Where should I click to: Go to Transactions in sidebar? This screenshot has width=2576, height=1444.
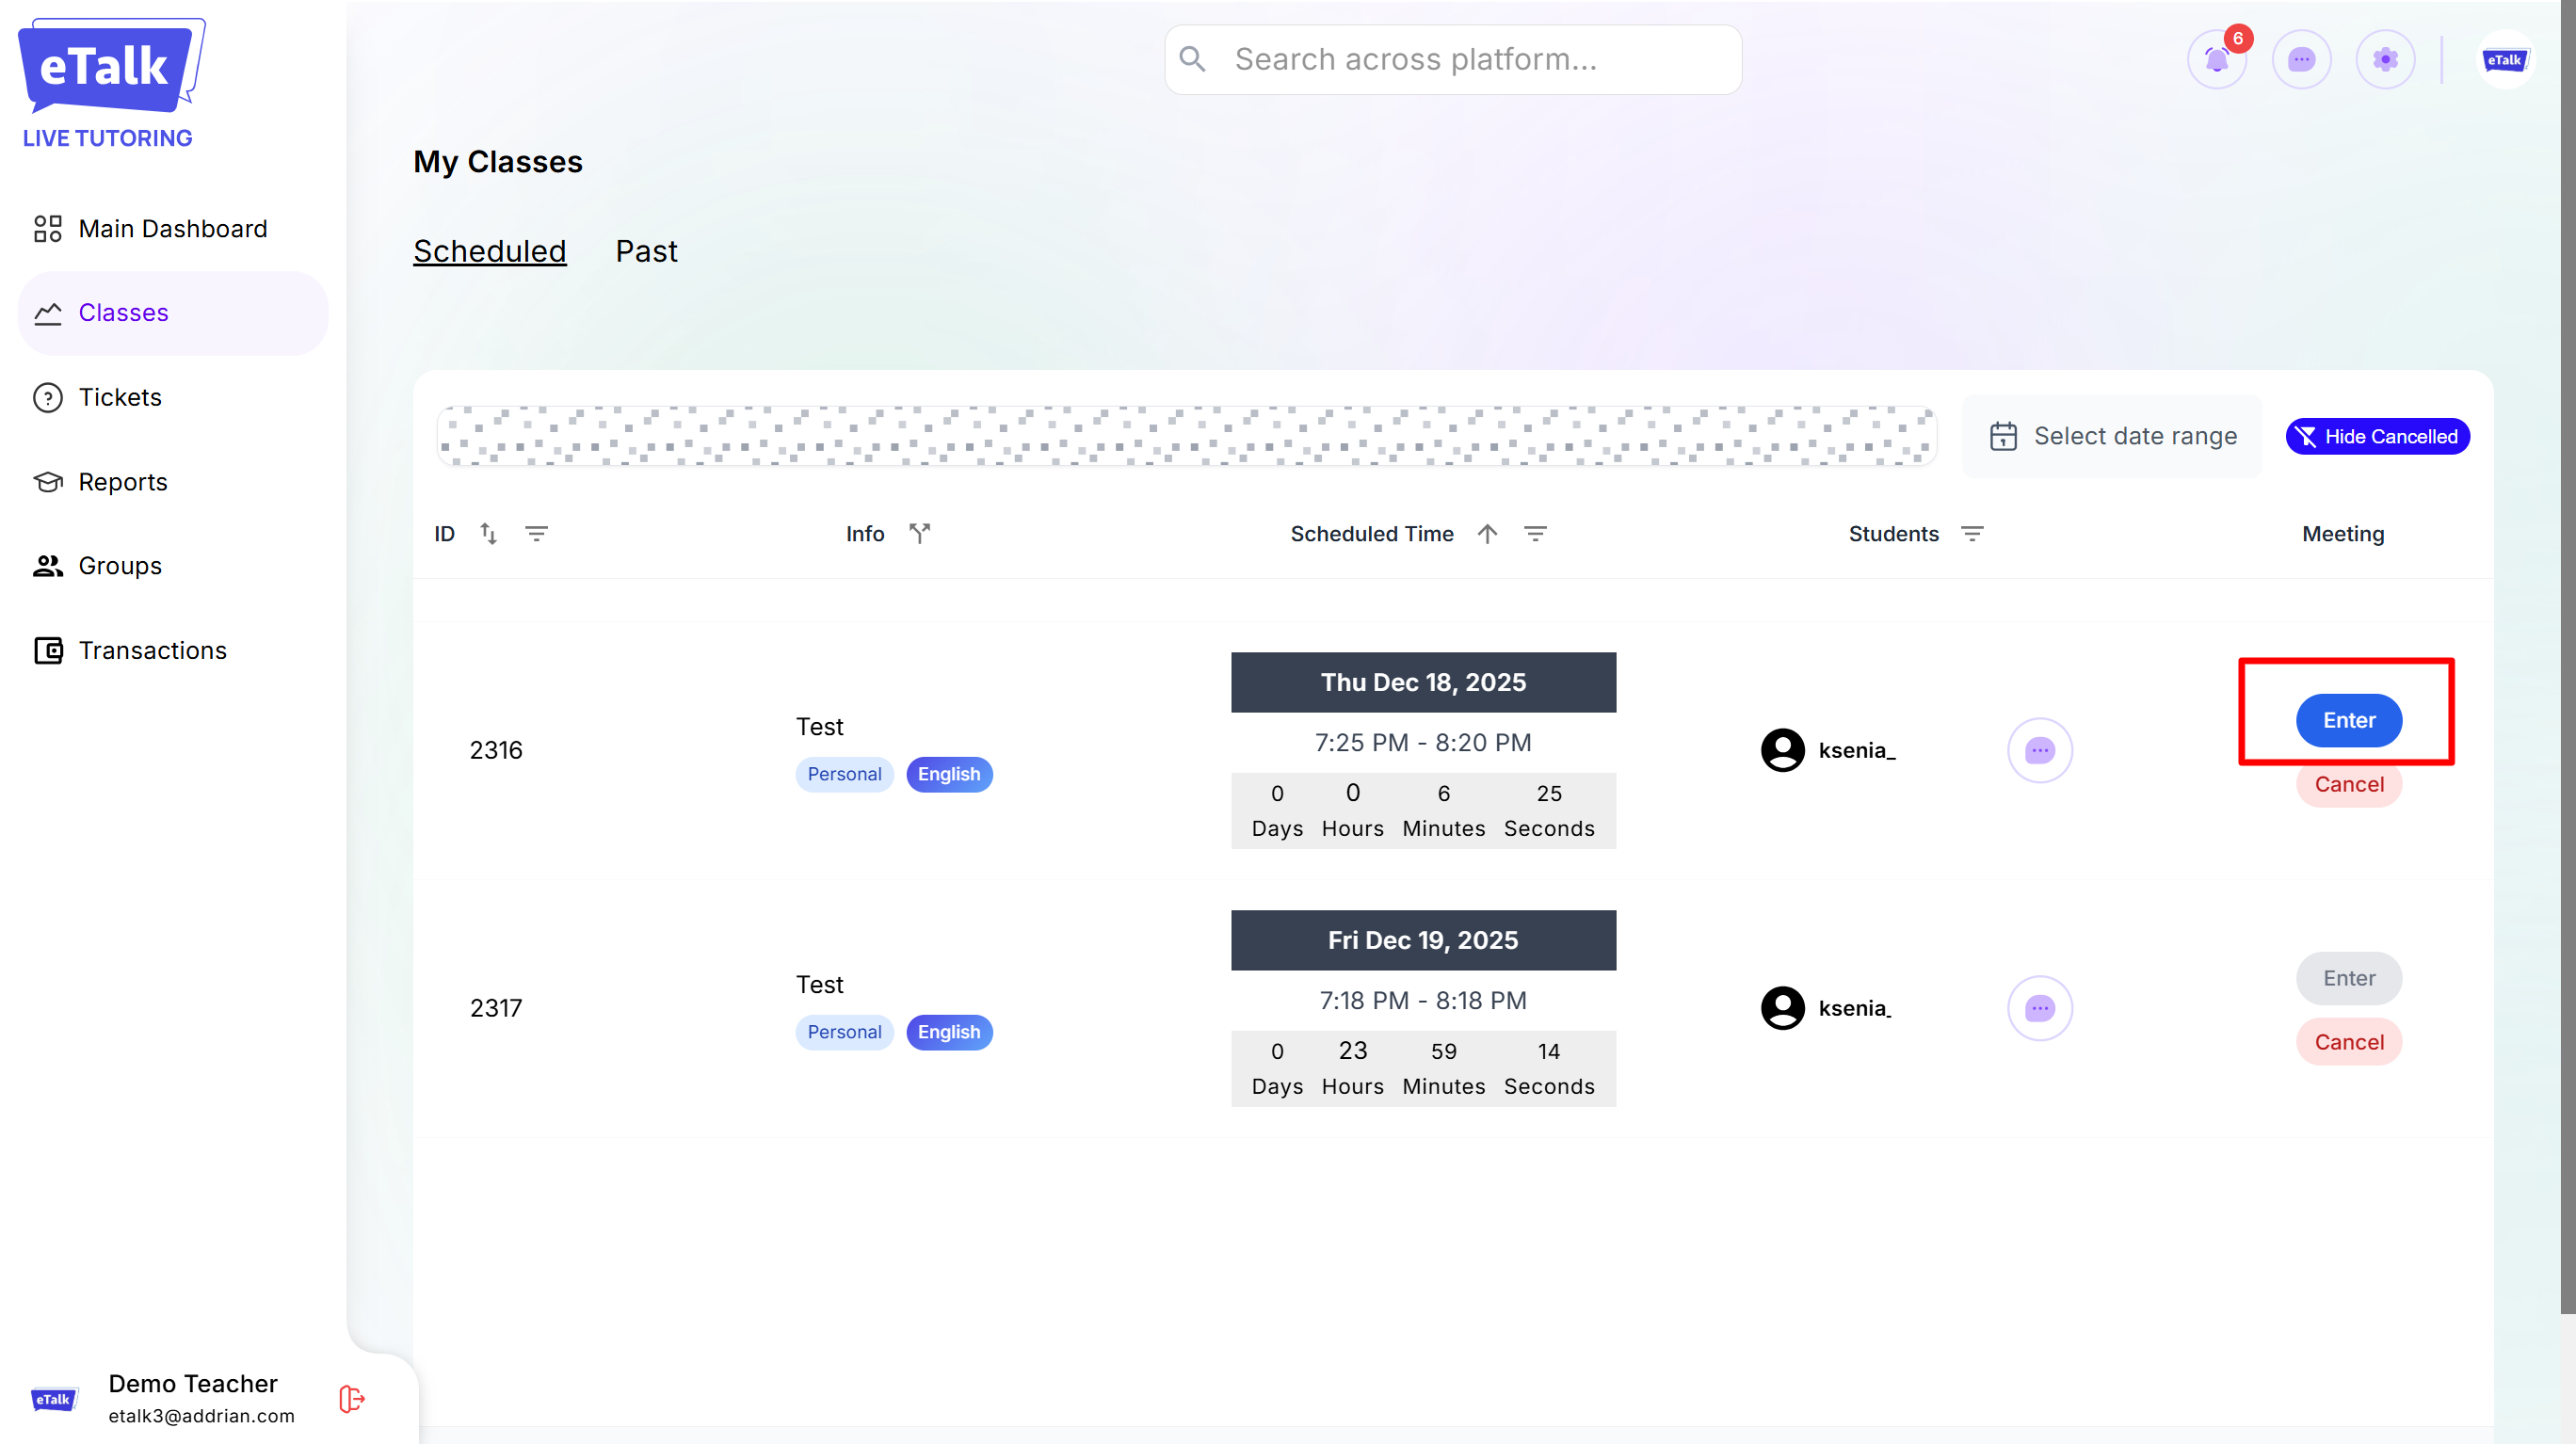(x=152, y=650)
